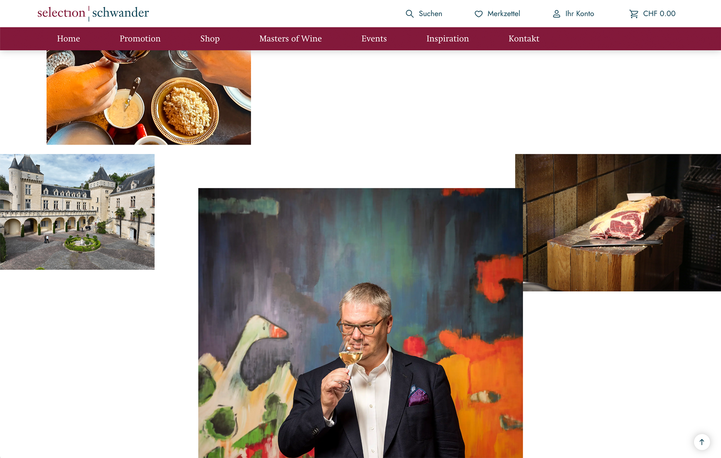Click the château courtyard photo
Screen dimensions: 721x458
click(77, 212)
